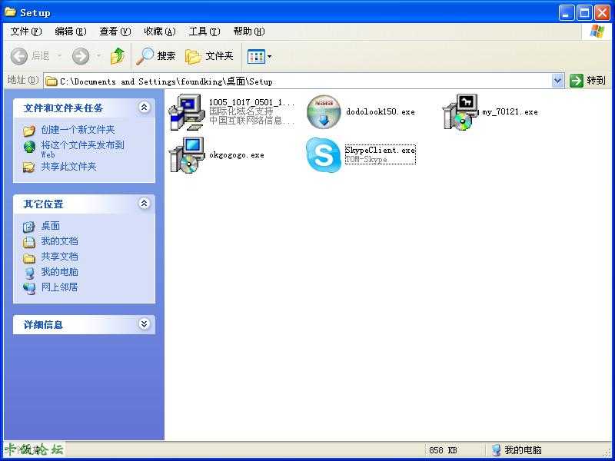Click the dodolook150.exe file name
This screenshot has width=615, height=461.
tap(380, 111)
